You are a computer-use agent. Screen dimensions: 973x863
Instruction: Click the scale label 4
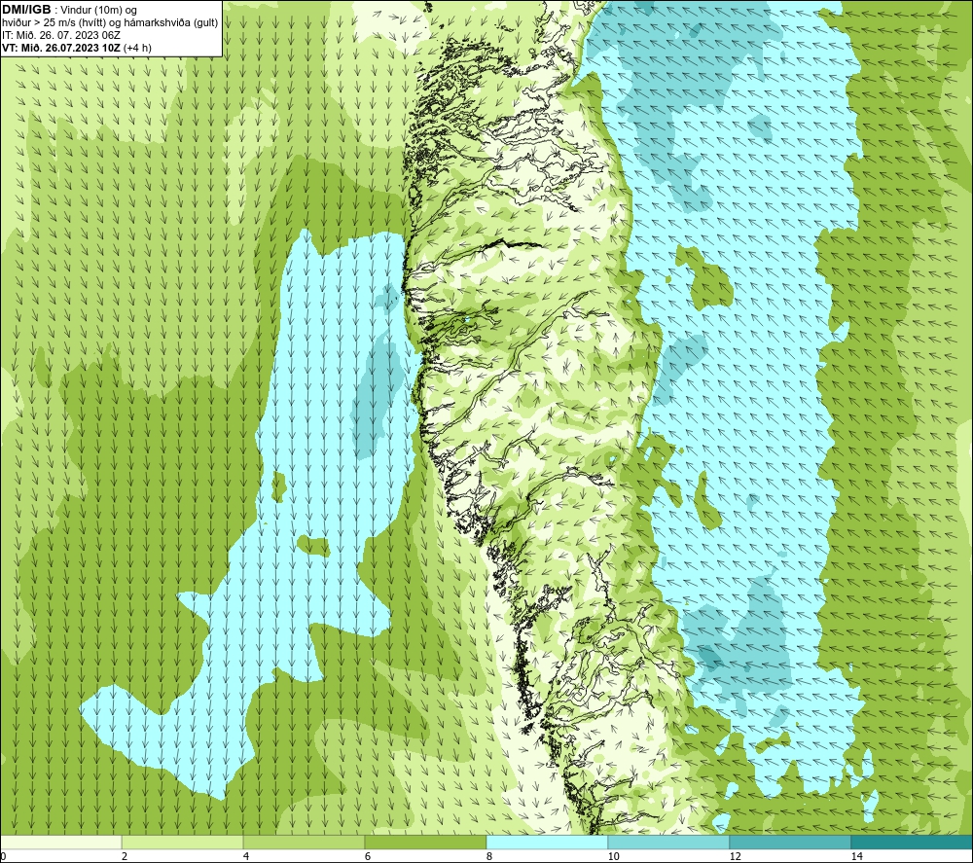click(x=246, y=856)
